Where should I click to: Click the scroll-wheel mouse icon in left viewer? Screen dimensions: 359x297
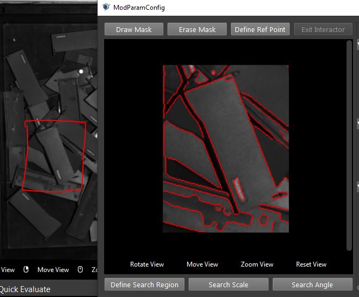pyautogui.click(x=80, y=269)
